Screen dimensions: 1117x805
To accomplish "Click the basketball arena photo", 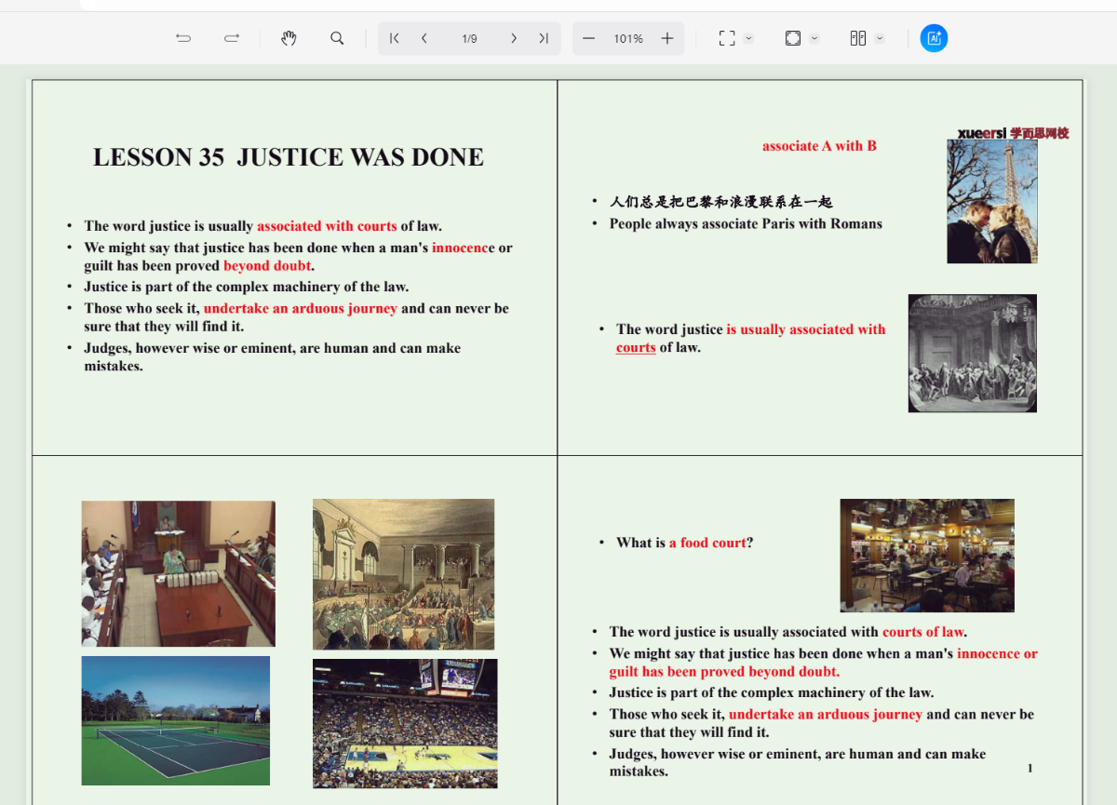I will [x=405, y=724].
